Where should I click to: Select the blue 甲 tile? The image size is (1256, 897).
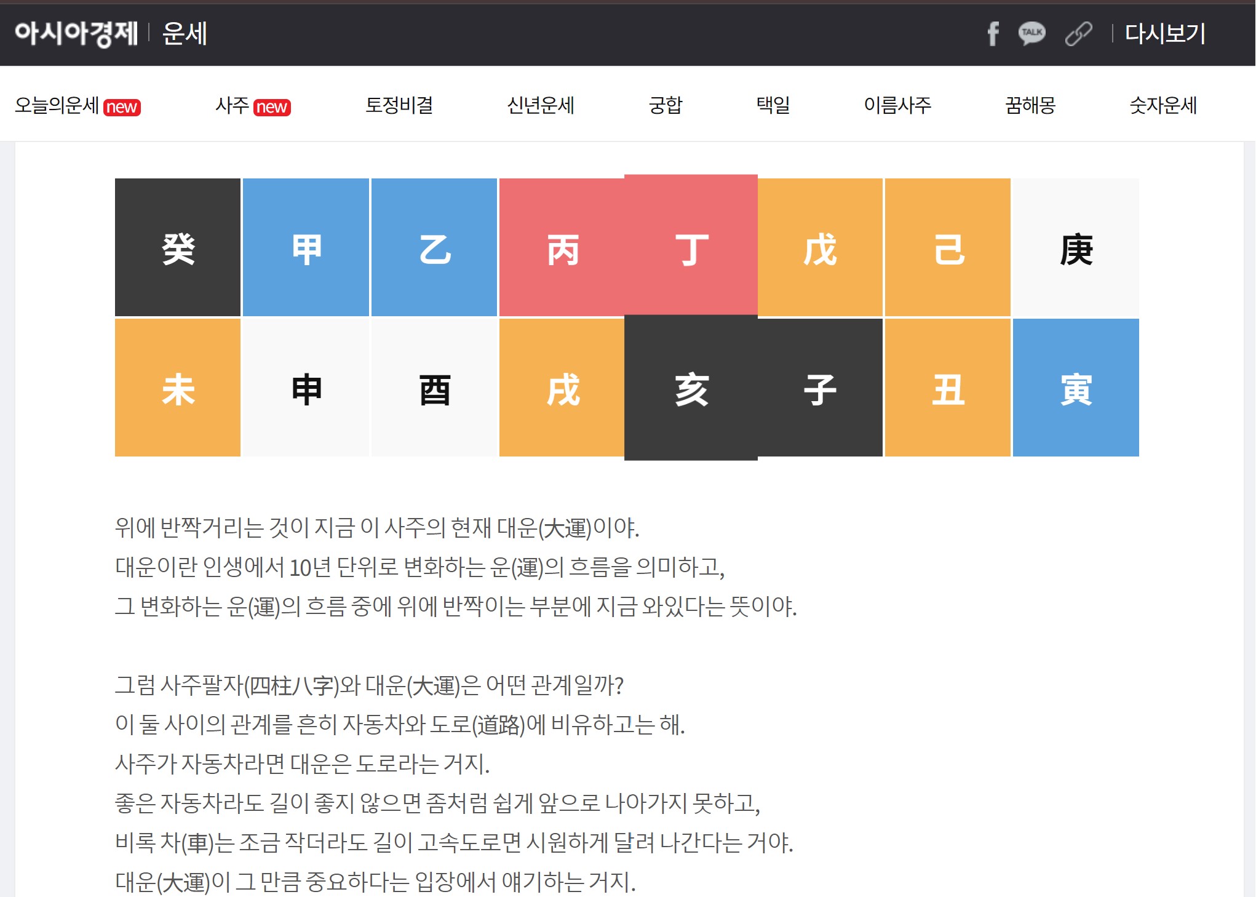click(x=306, y=247)
